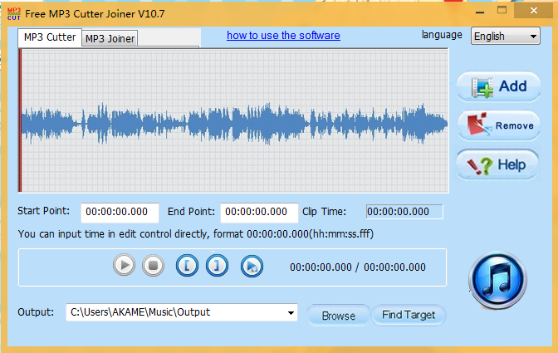Image resolution: width=558 pixels, height=353 pixels.
Task: Click inside the Start Point time field
Action: [120, 212]
